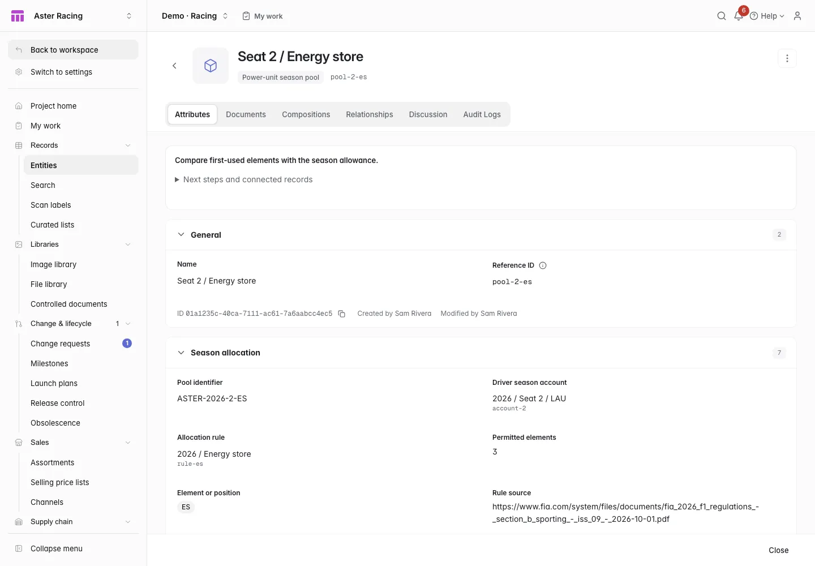Go back using the left arrow
The width and height of the screenshot is (815, 566).
click(x=174, y=66)
